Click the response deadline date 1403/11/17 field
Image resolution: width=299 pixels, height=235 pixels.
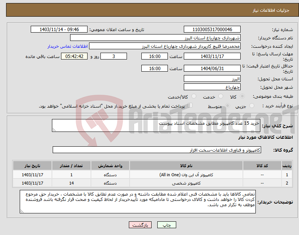point(212,56)
